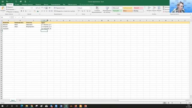Image resolution: width=192 pixels, height=108 pixels.
Task: Save the workbook from the quick access toolbar
Action: tap(3, 1)
